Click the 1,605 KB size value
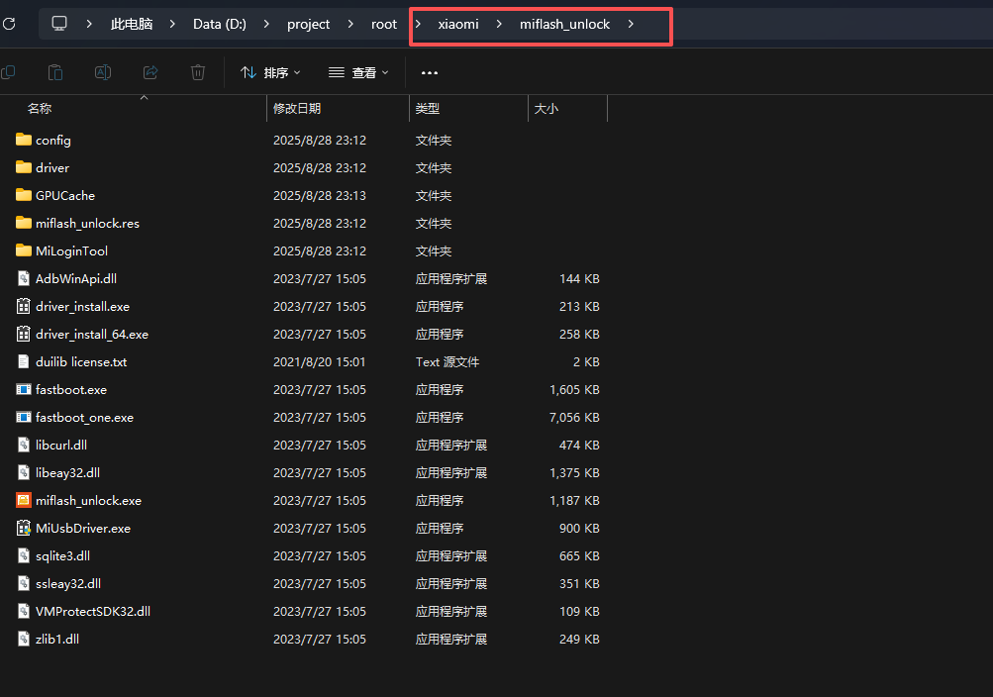Screen dimensions: 993x697 click(574, 390)
